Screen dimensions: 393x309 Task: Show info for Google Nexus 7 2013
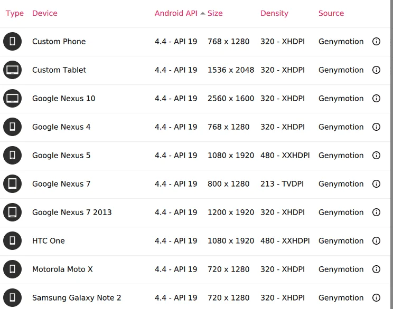376,212
